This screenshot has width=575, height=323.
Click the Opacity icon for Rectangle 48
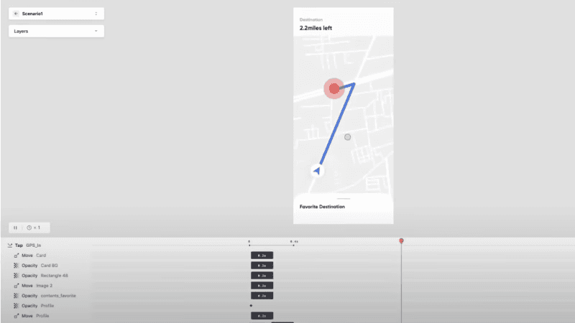click(16, 276)
